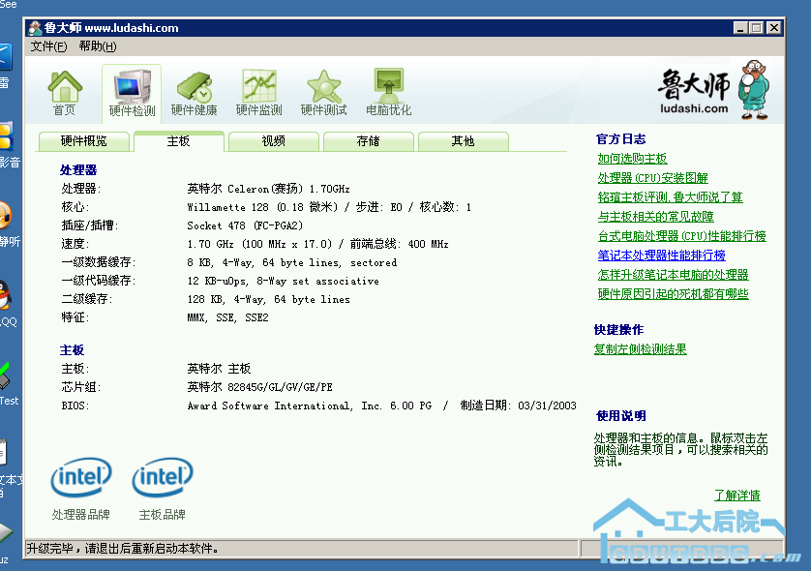Select the processor name value 英特尔 Celeron
The image size is (811, 571).
(x=268, y=189)
